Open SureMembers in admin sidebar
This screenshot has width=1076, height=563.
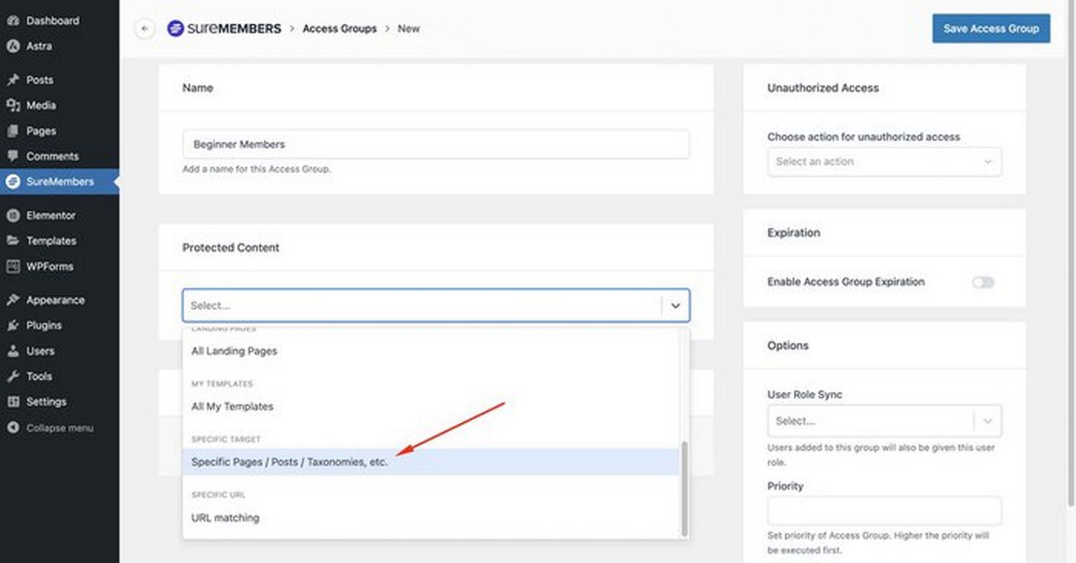[60, 182]
